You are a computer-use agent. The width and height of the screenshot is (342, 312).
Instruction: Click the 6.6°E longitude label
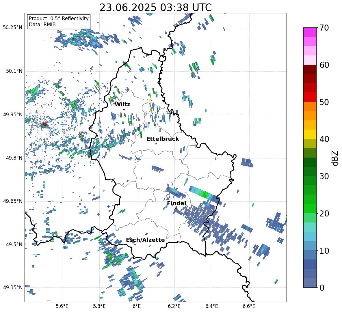[249, 306]
